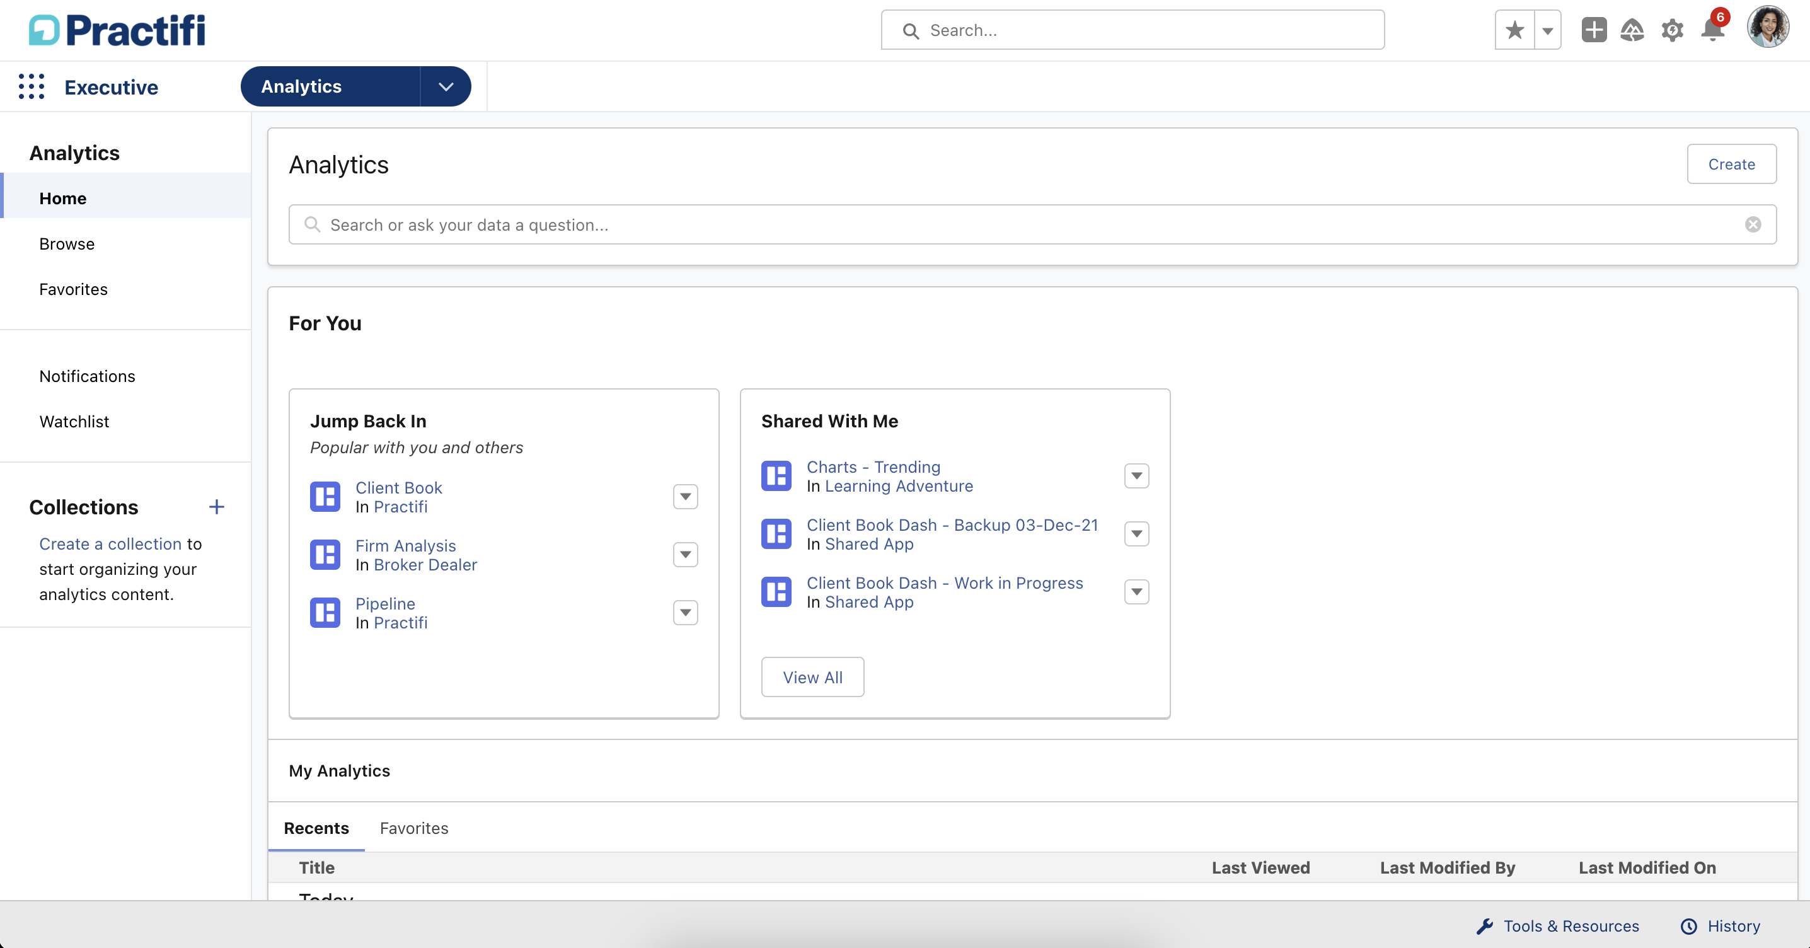Screen dimensions: 1810x948
Task: Click the Practifi logo
Action: click(117, 30)
